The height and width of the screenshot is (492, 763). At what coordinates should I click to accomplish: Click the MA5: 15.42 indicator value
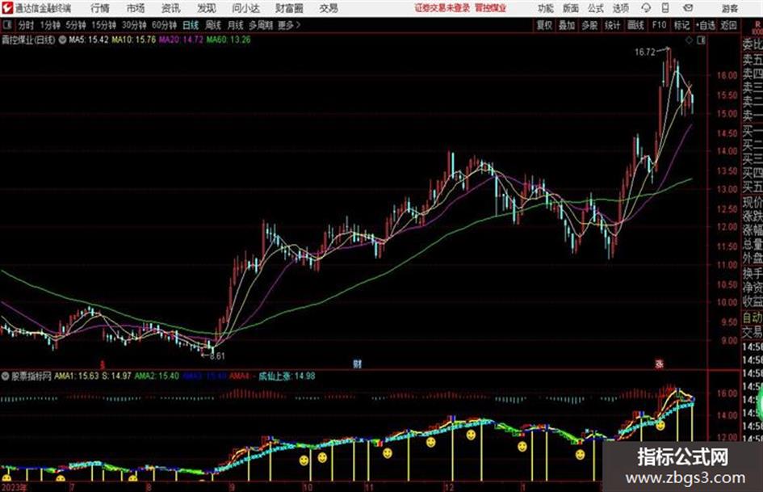tap(89, 40)
